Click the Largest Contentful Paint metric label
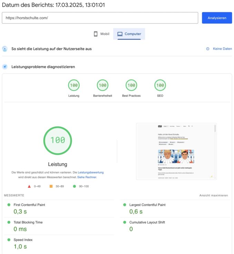The width and height of the screenshot is (234, 254). pyautogui.click(x=147, y=205)
